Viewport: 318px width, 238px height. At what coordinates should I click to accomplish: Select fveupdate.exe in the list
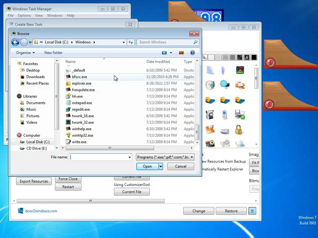click(129, 90)
